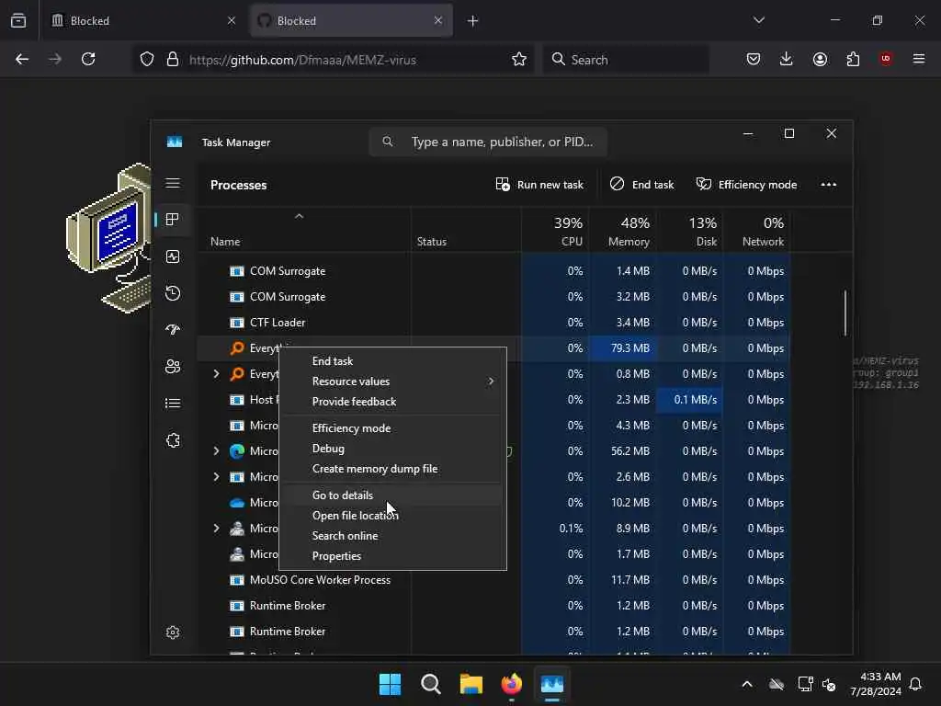This screenshot has width=941, height=706.
Task: Open the Services page in sidebar
Action: click(173, 440)
